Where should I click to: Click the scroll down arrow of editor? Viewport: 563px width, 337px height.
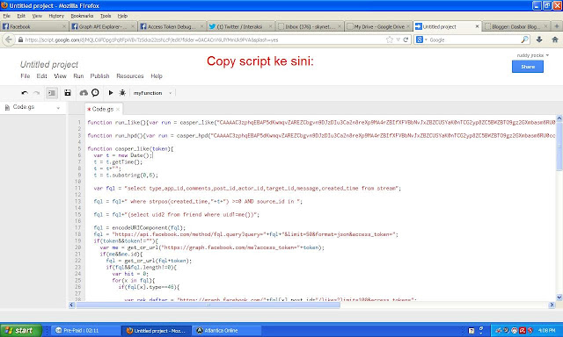[x=559, y=298]
